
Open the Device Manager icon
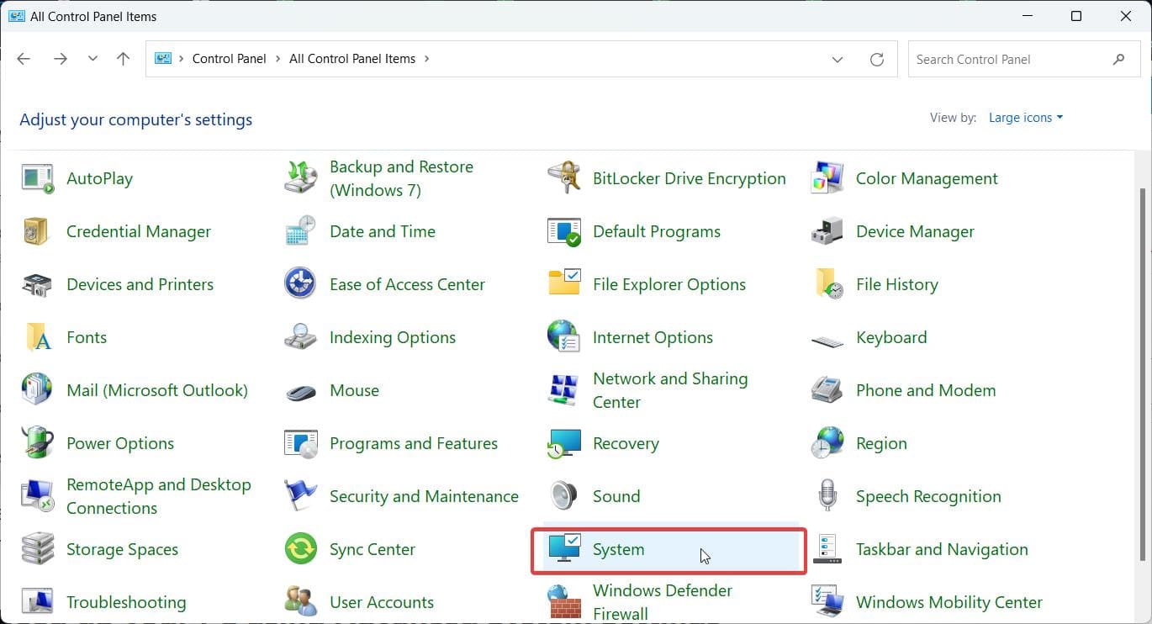pos(827,231)
